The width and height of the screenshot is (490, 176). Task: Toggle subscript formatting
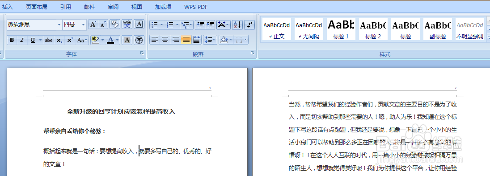click(x=59, y=40)
